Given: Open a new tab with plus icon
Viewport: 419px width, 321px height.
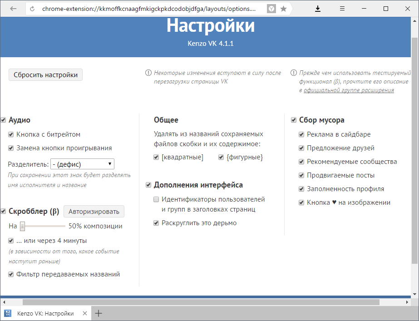Looking at the screenshot, I should pos(98,313).
